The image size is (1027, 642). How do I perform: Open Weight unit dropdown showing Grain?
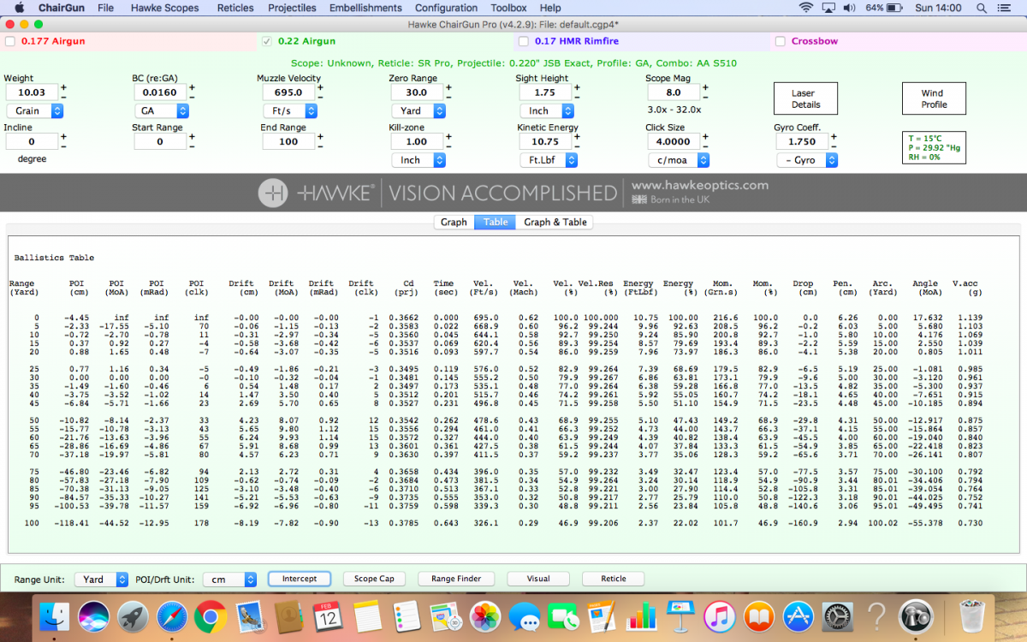35,110
